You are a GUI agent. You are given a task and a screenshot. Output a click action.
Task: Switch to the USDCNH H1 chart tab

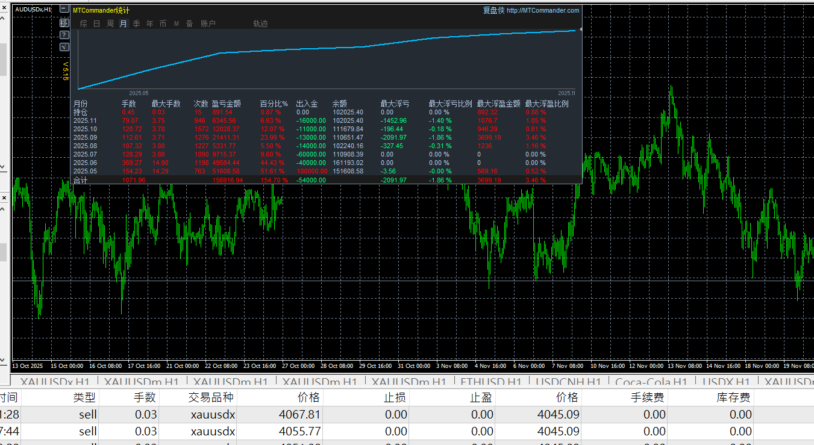click(568, 382)
